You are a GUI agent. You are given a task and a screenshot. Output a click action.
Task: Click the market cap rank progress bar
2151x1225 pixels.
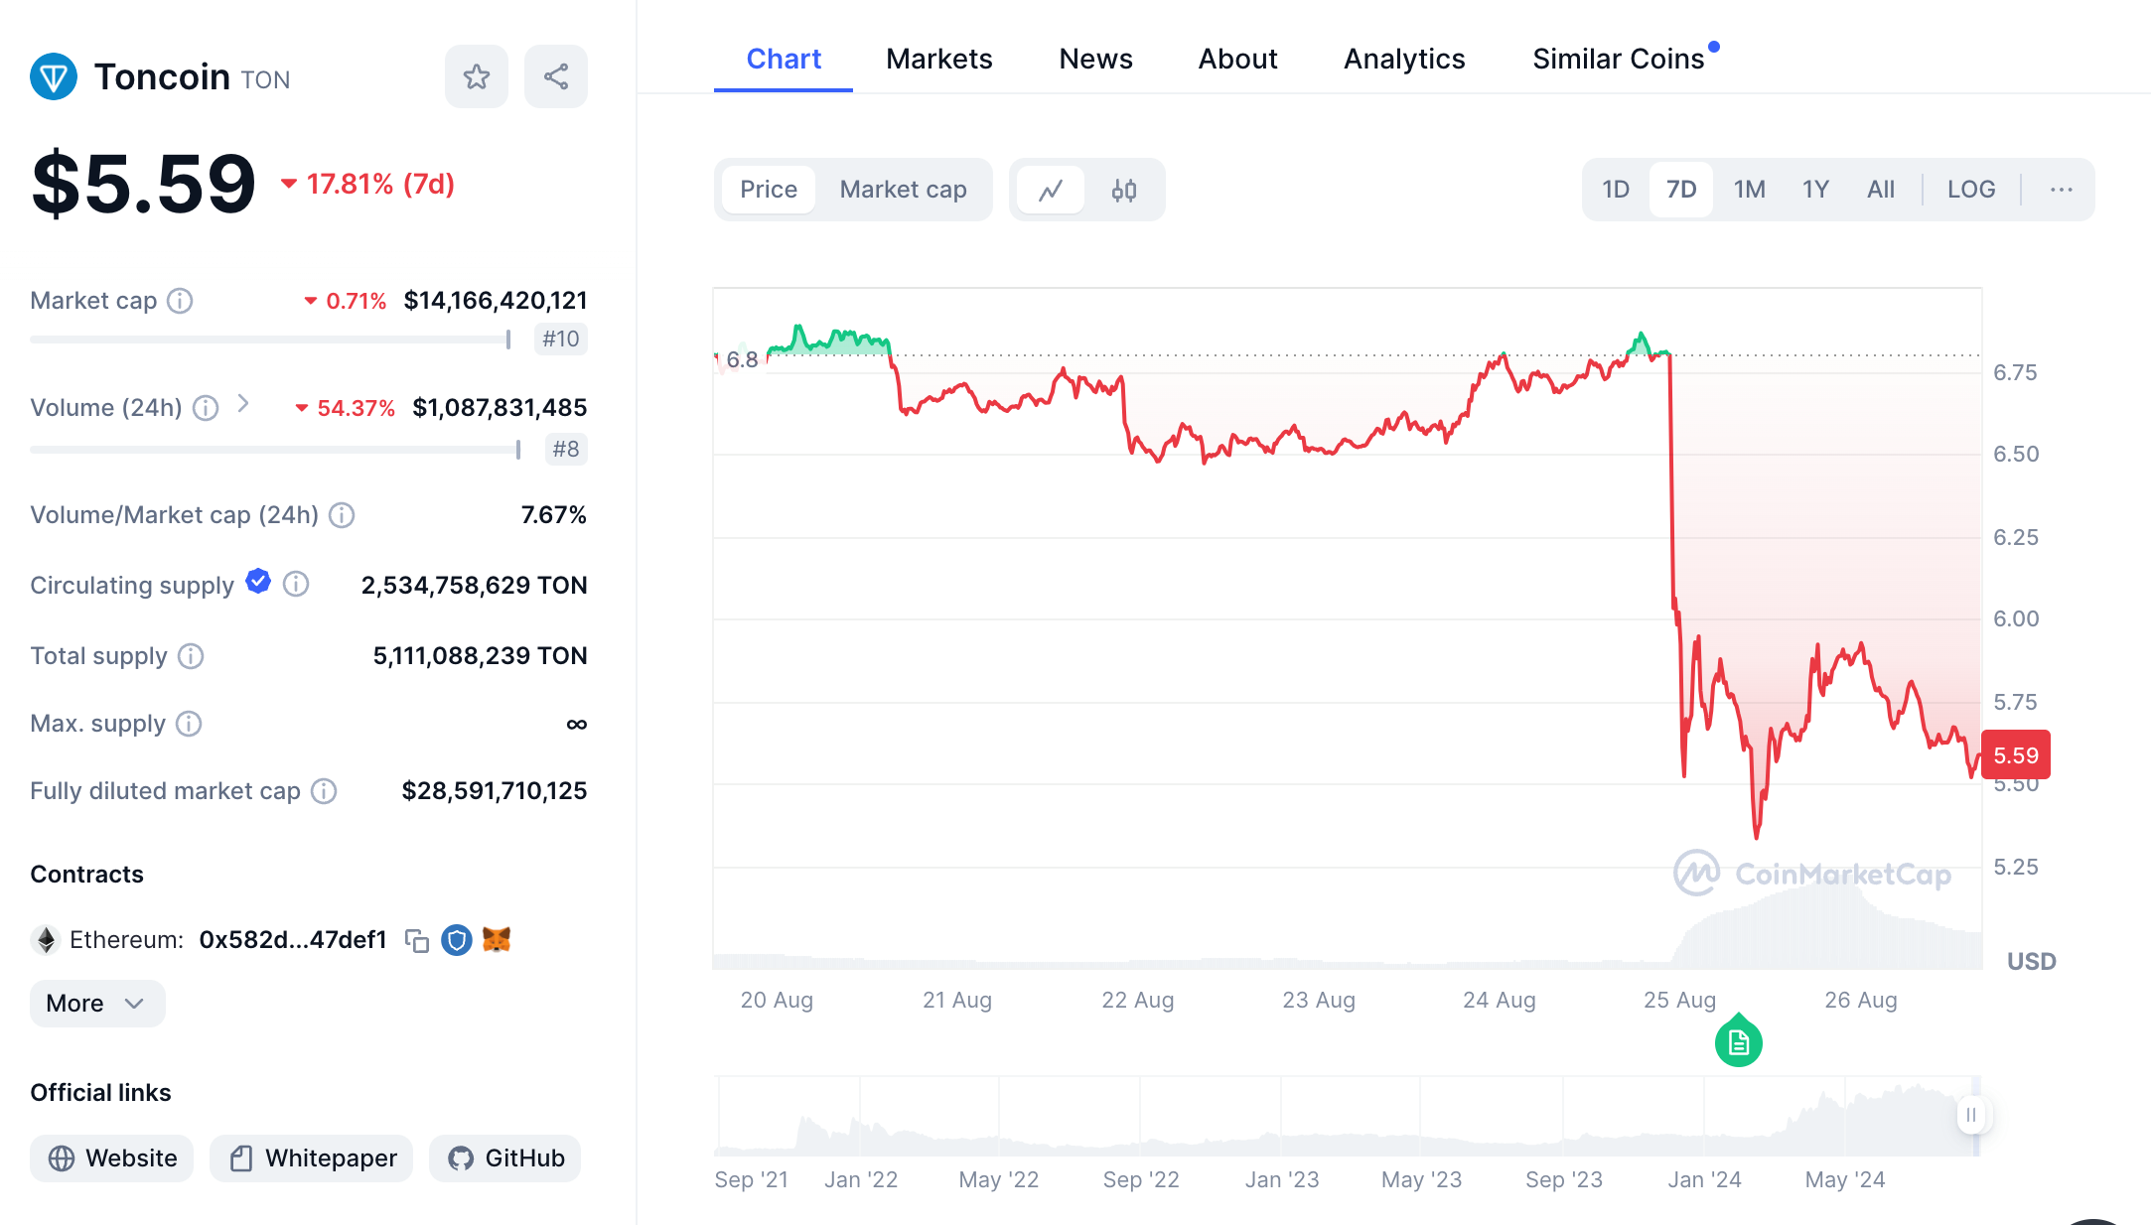pos(269,339)
